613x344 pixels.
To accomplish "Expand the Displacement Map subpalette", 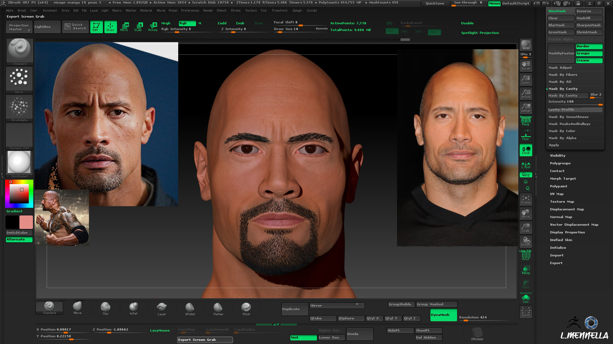I will pos(567,209).
